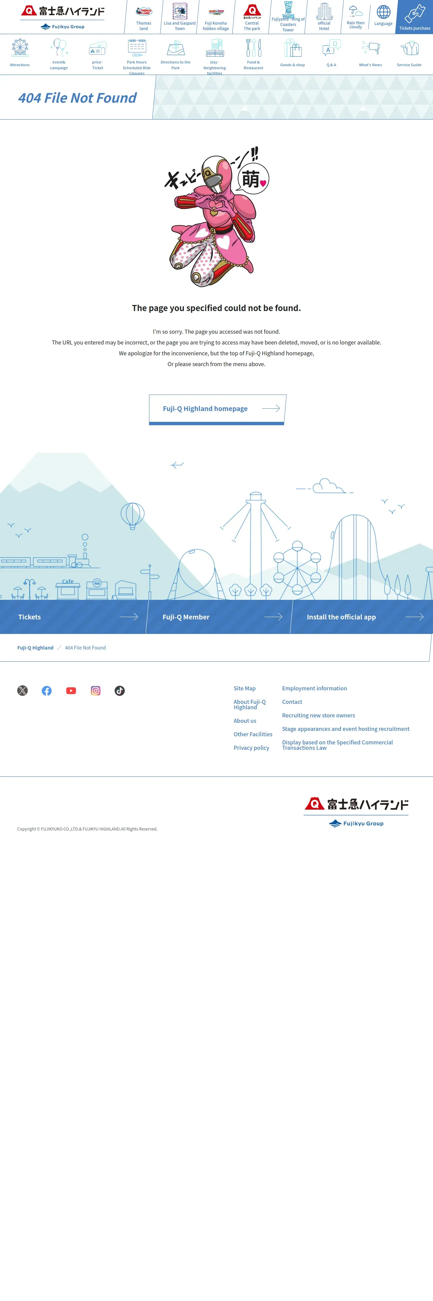Screen dimensions: 433x1301
Task: Open About Fuji-Q Highland footer link
Action: click(x=250, y=705)
